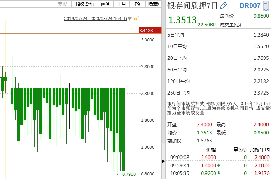Click the 开盘 value 2.4000
Screen dimensions: 271x179
(204, 124)
